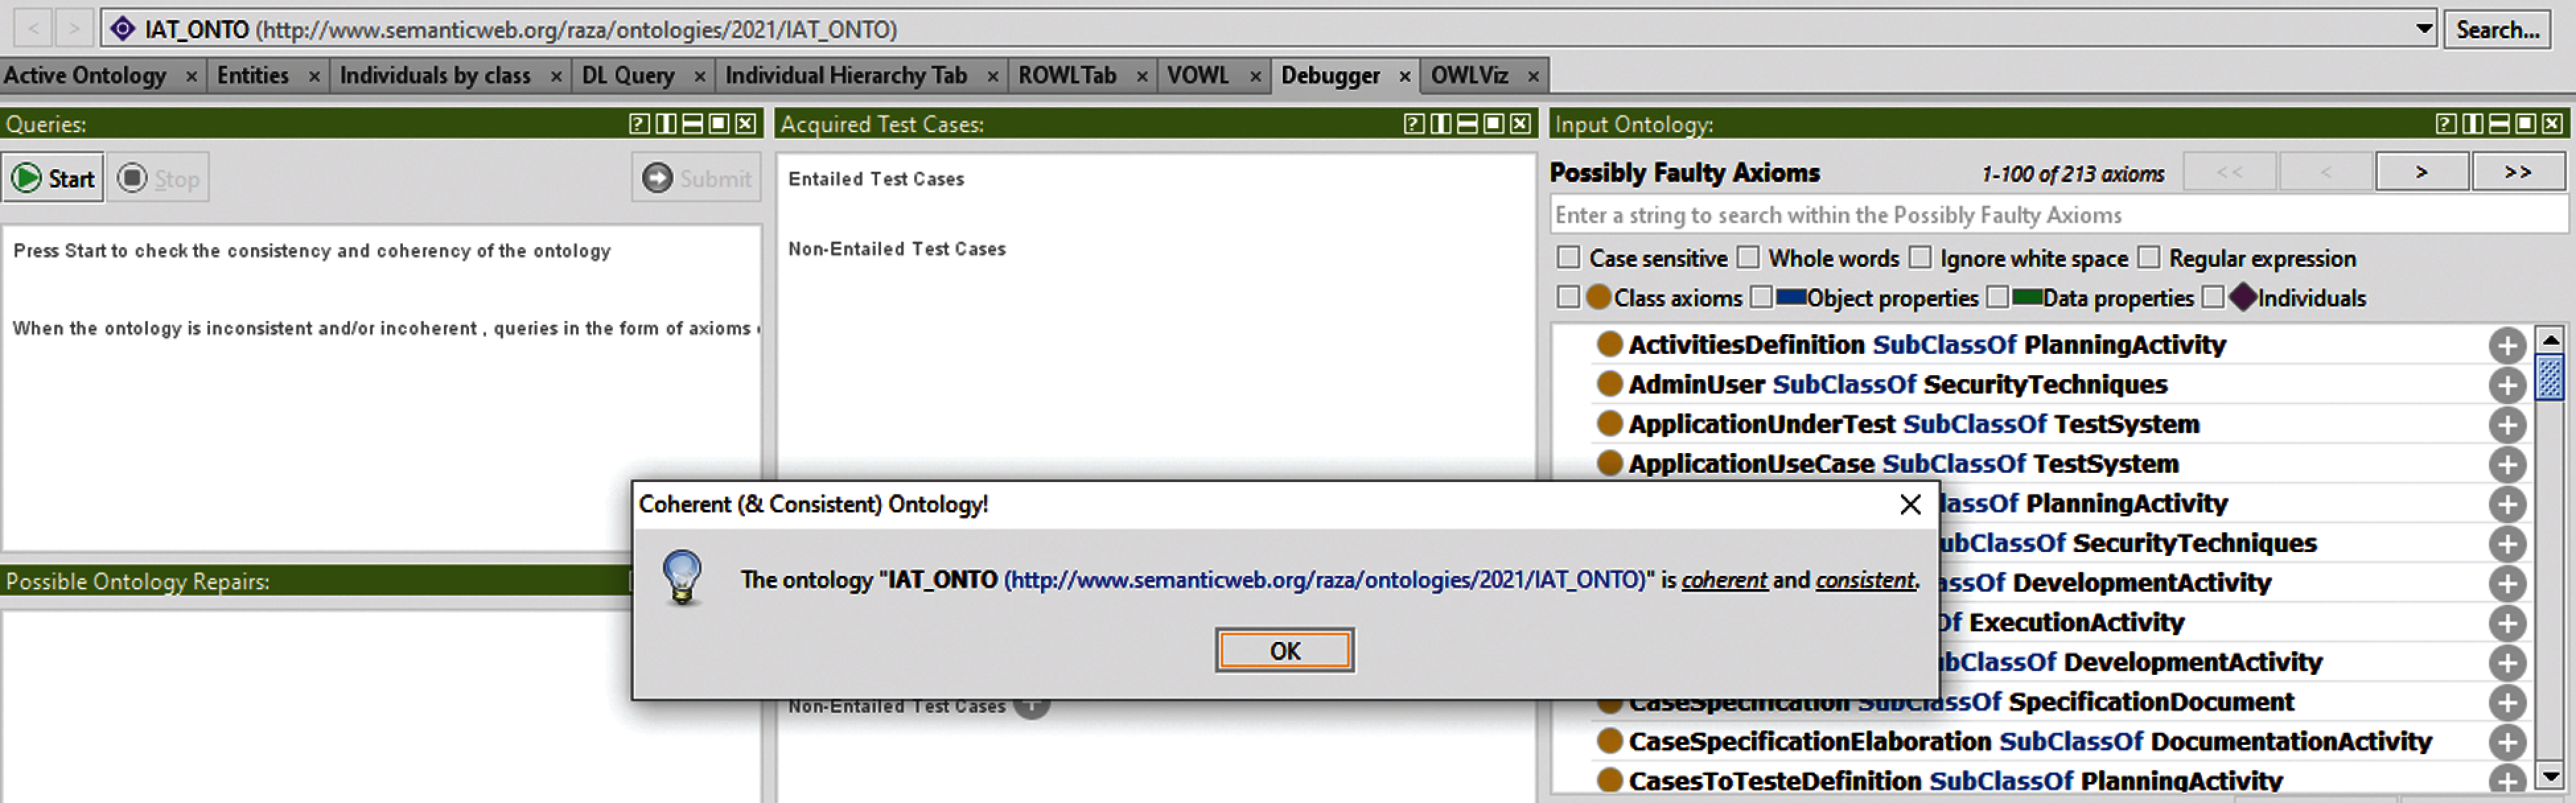Go to next page of faulty axioms
This screenshot has width=2576, height=803.
(x=2421, y=173)
